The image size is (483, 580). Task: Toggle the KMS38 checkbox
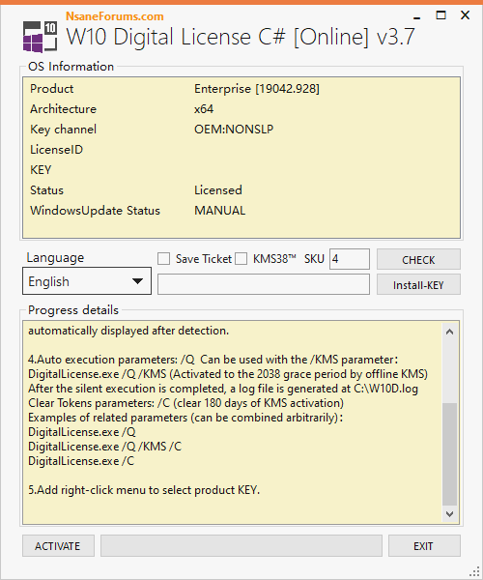(241, 258)
